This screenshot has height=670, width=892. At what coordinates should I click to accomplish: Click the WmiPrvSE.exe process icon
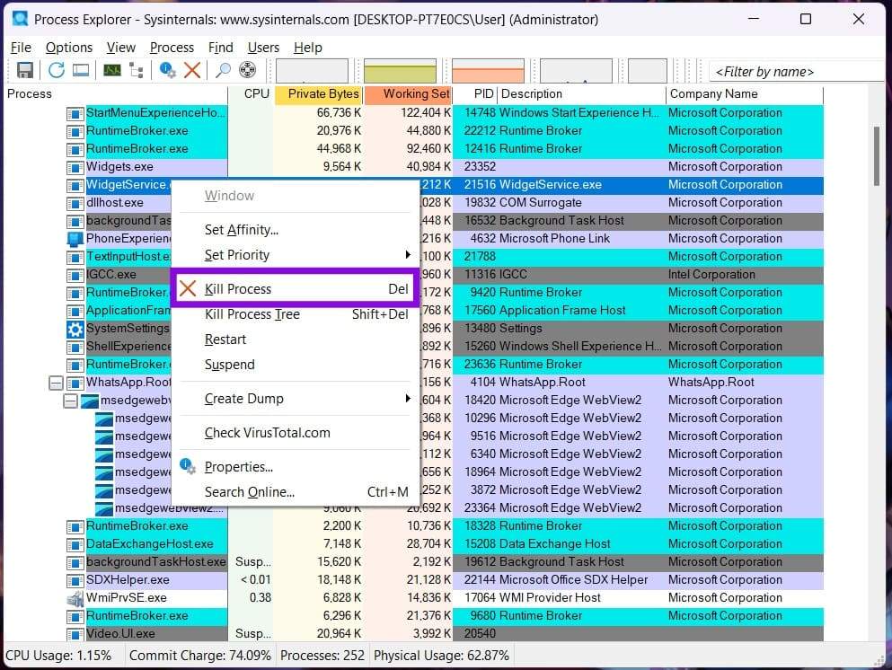(75, 598)
